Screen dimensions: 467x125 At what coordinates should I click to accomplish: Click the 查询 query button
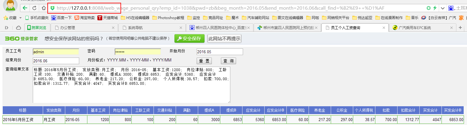(228, 61)
